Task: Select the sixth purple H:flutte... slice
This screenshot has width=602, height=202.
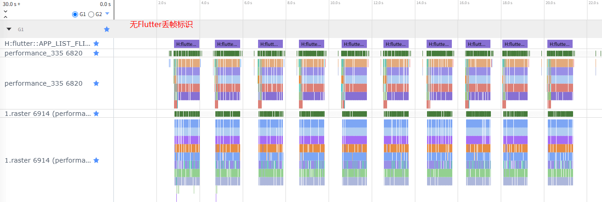Action: point(396,44)
